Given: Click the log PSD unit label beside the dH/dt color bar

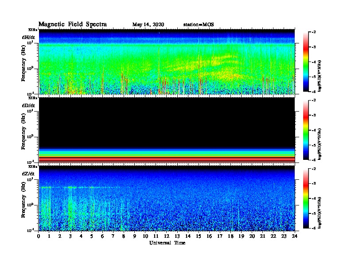Looking at the screenshot, I should (x=320, y=76).
